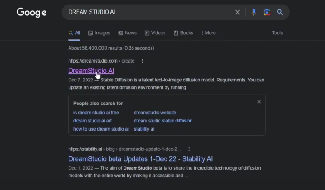Click the 'People also search for' heading
The image size is (325, 190).
pyautogui.click(x=98, y=104)
